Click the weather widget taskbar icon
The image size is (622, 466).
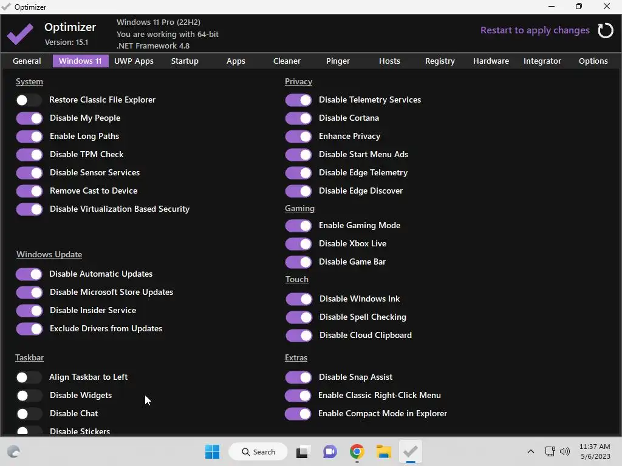coord(13,451)
